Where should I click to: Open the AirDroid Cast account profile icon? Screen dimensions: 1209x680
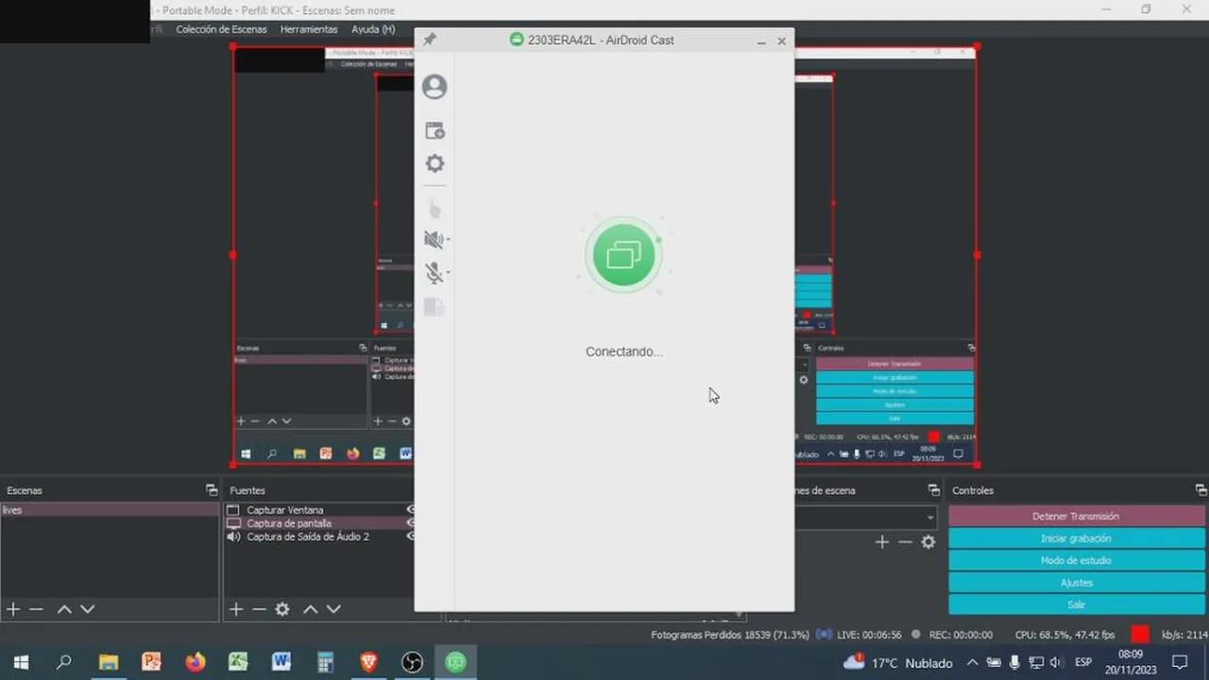[434, 87]
